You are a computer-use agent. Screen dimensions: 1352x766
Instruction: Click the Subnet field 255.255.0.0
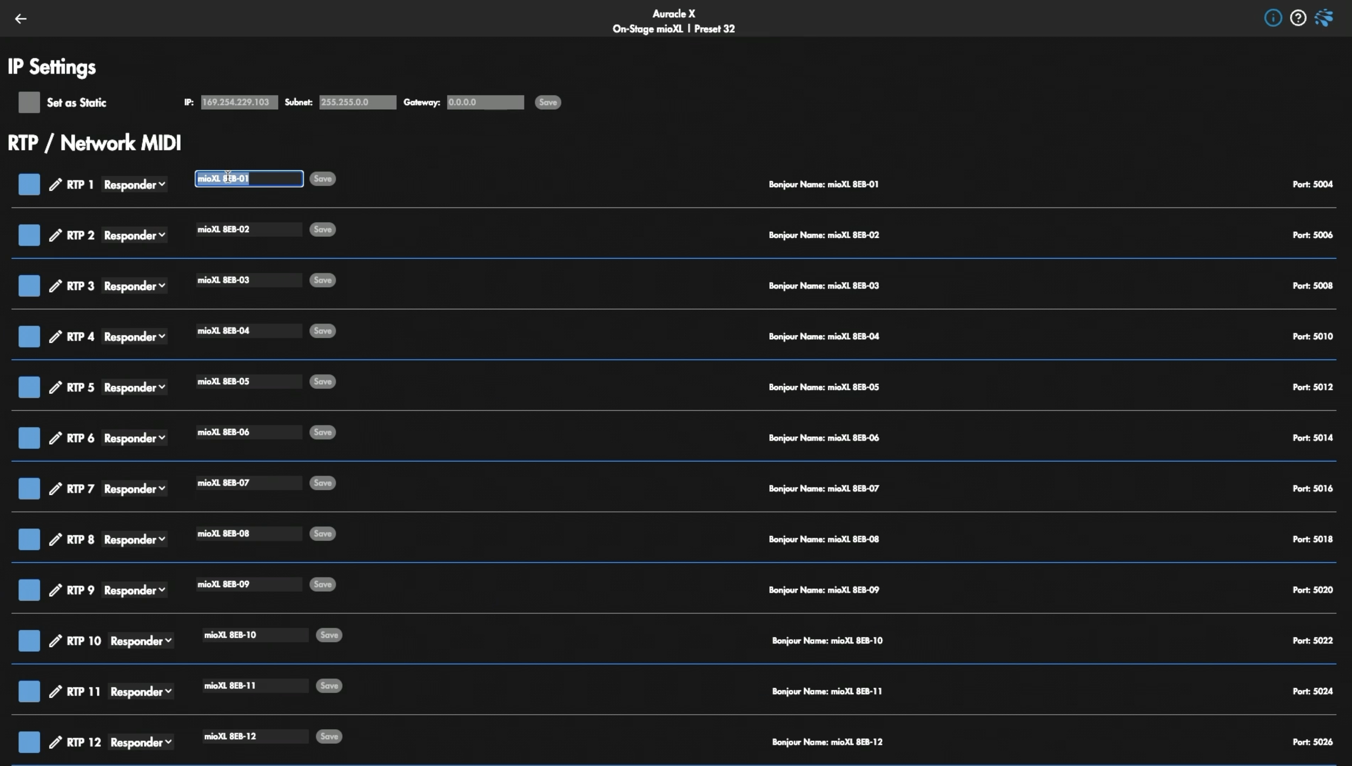(x=357, y=102)
